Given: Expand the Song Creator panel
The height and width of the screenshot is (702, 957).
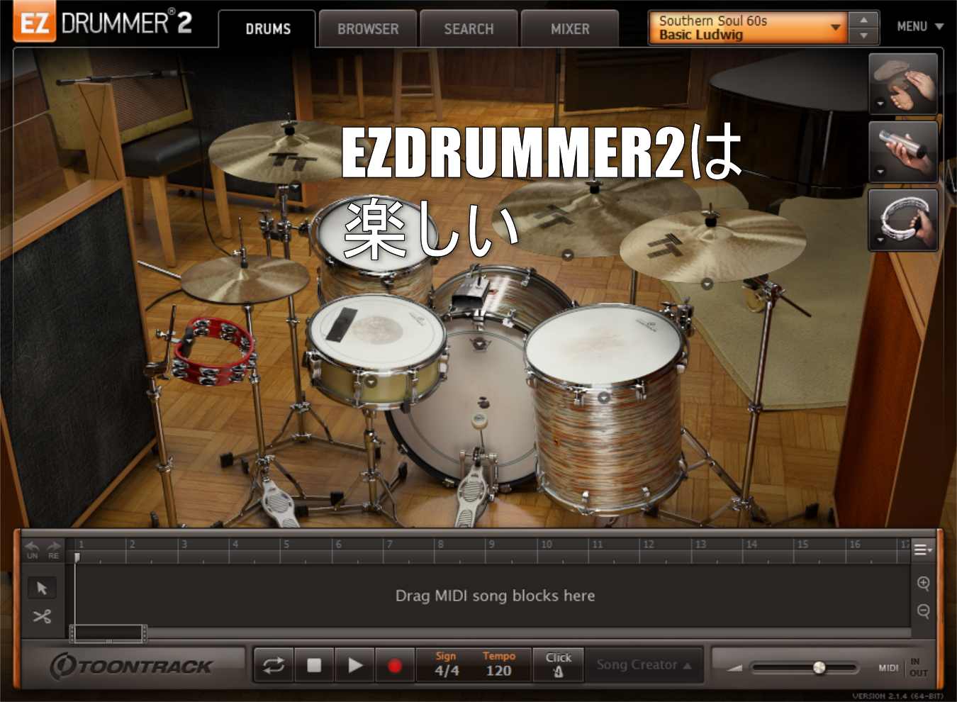Looking at the screenshot, I should coord(644,665).
